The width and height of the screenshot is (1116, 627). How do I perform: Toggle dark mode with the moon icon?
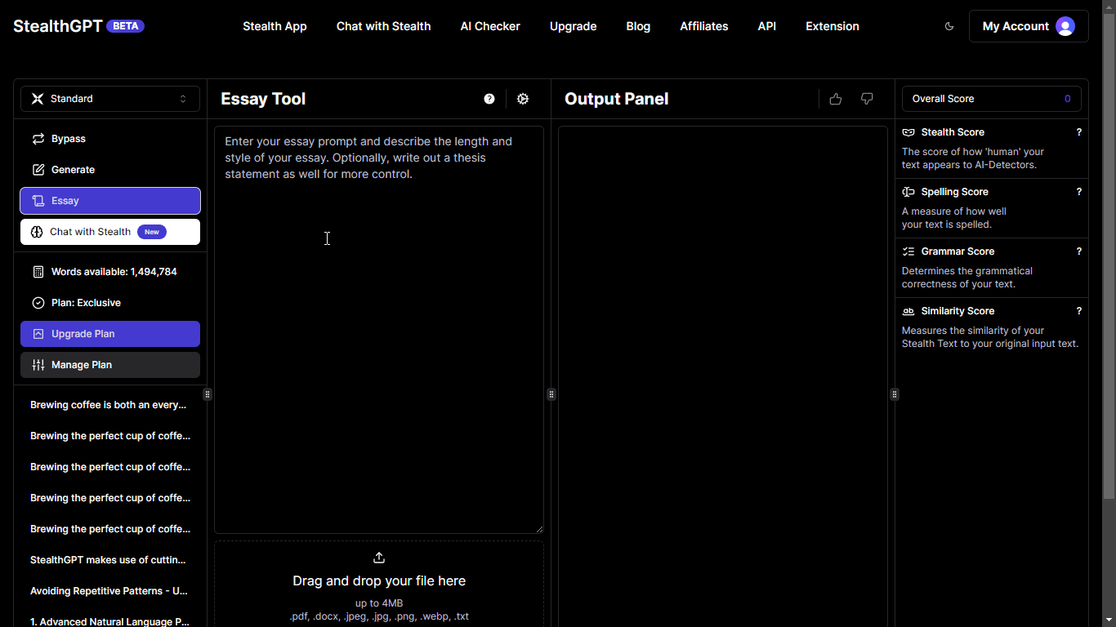[x=949, y=26]
